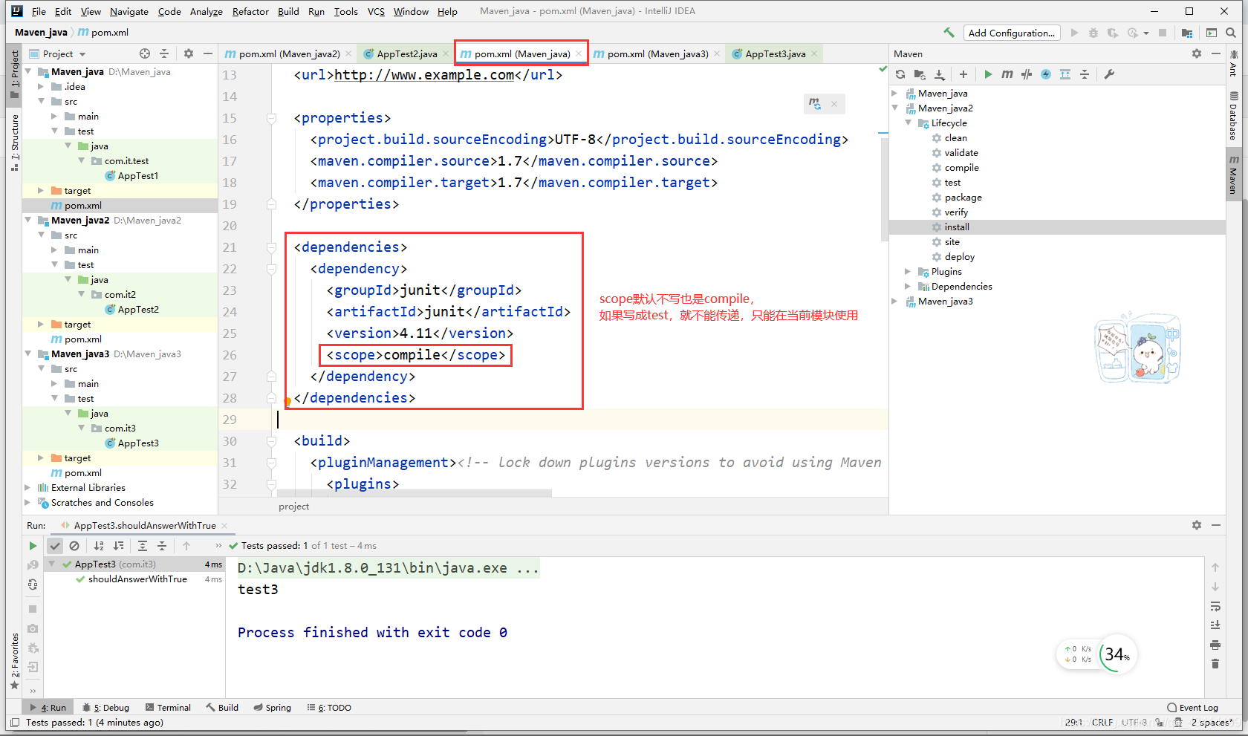
Task: Click Generate Sources and Update Folders icon
Action: [x=920, y=74]
